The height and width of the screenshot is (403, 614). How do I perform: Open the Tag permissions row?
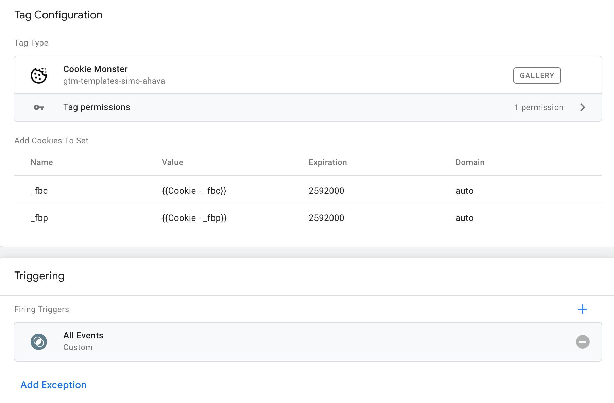[308, 107]
